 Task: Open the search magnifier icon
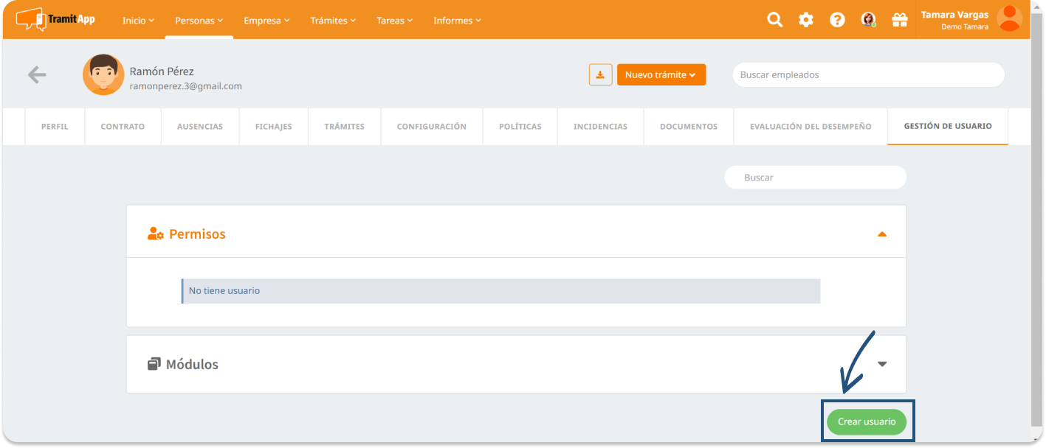click(774, 20)
